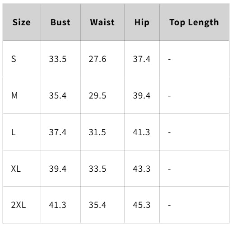The image size is (232, 230).
Task: Click waist value 29.5 in M row
Action: (x=97, y=95)
